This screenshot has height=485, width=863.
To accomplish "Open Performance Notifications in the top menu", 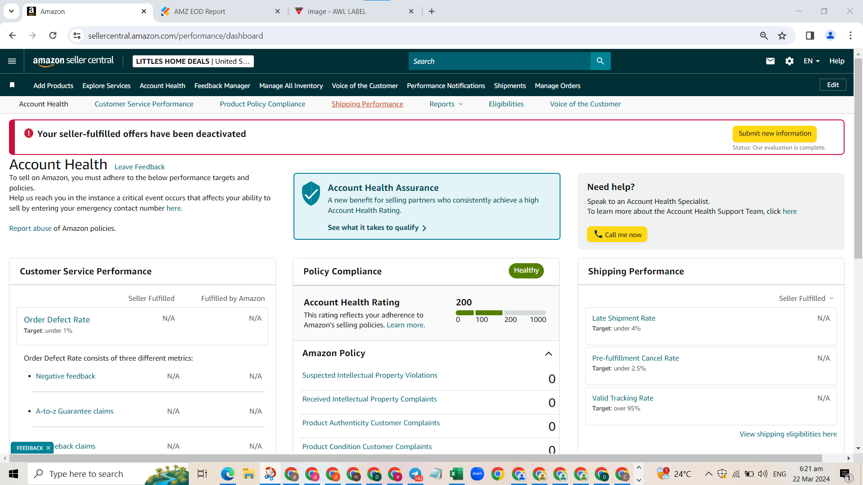I will click(446, 86).
